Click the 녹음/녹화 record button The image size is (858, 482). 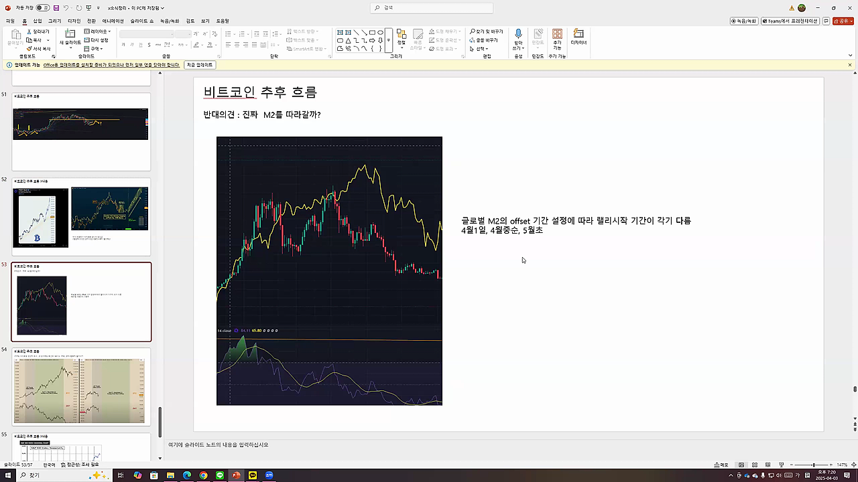pos(744,21)
